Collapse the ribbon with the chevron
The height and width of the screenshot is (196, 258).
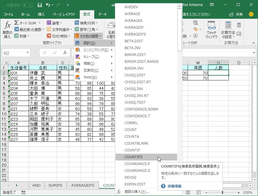pos(253,43)
